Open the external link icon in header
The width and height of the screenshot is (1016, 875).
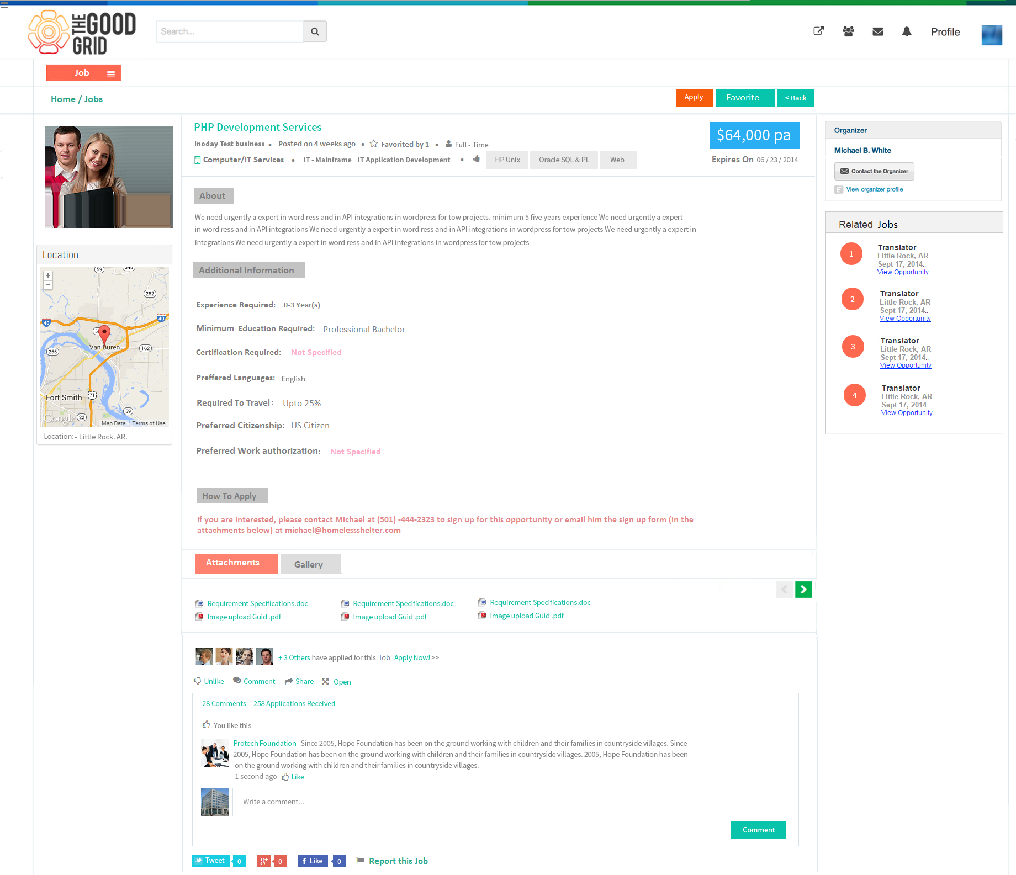(819, 31)
